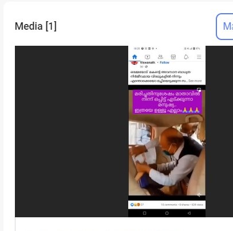This screenshot has width=233, height=231.
Task: Click the reaction emoji icons cluster
Action: pos(135,205)
